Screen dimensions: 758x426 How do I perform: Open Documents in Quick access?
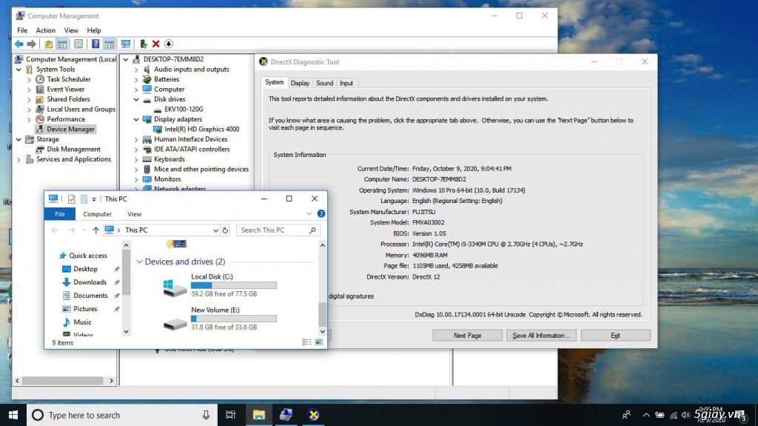[x=90, y=296]
